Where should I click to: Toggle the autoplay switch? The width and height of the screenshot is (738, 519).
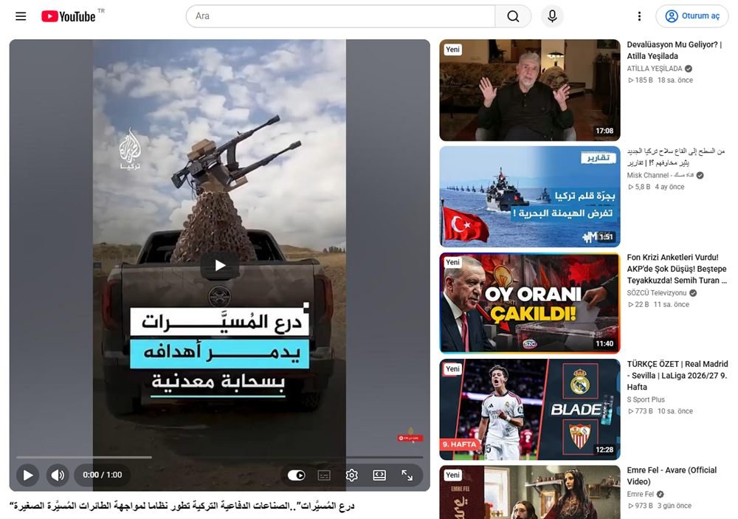coord(296,475)
